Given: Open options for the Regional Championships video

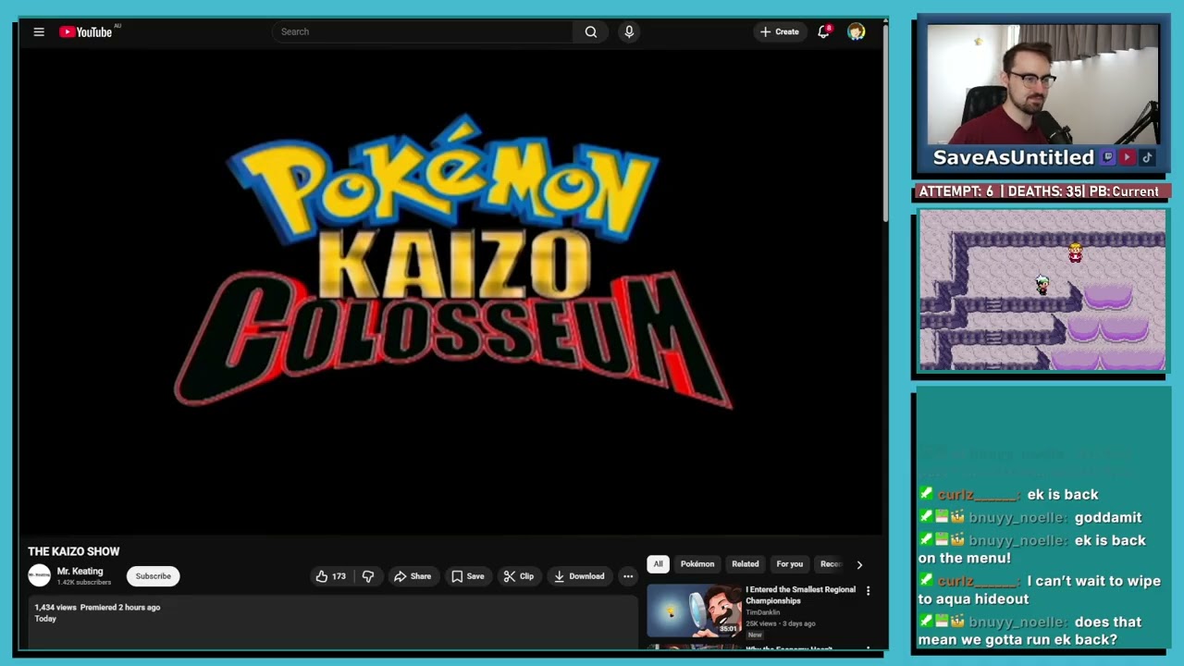Looking at the screenshot, I should click(x=868, y=591).
